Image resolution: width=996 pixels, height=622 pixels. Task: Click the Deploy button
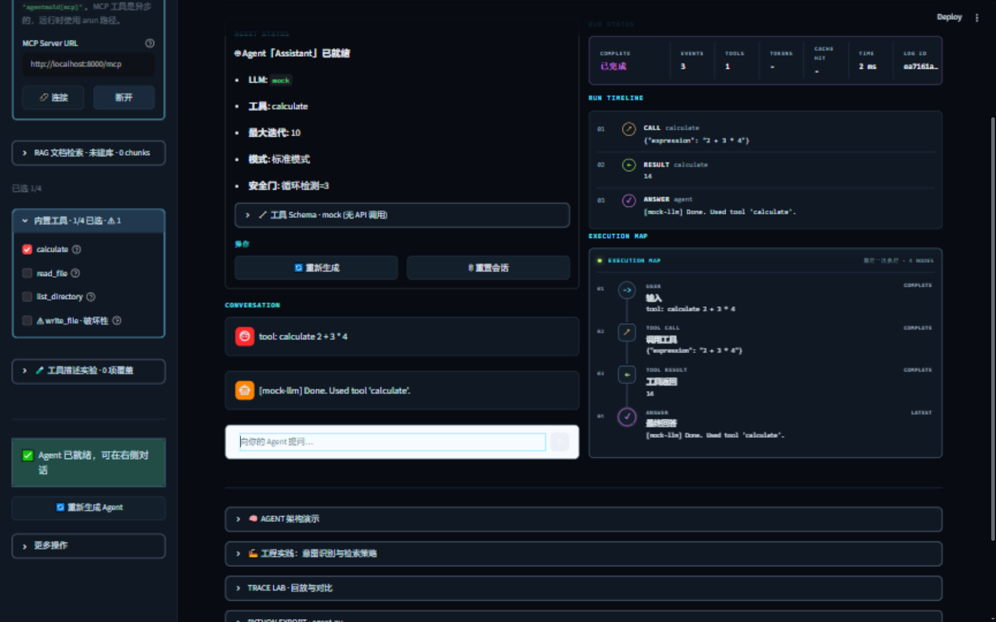(949, 17)
